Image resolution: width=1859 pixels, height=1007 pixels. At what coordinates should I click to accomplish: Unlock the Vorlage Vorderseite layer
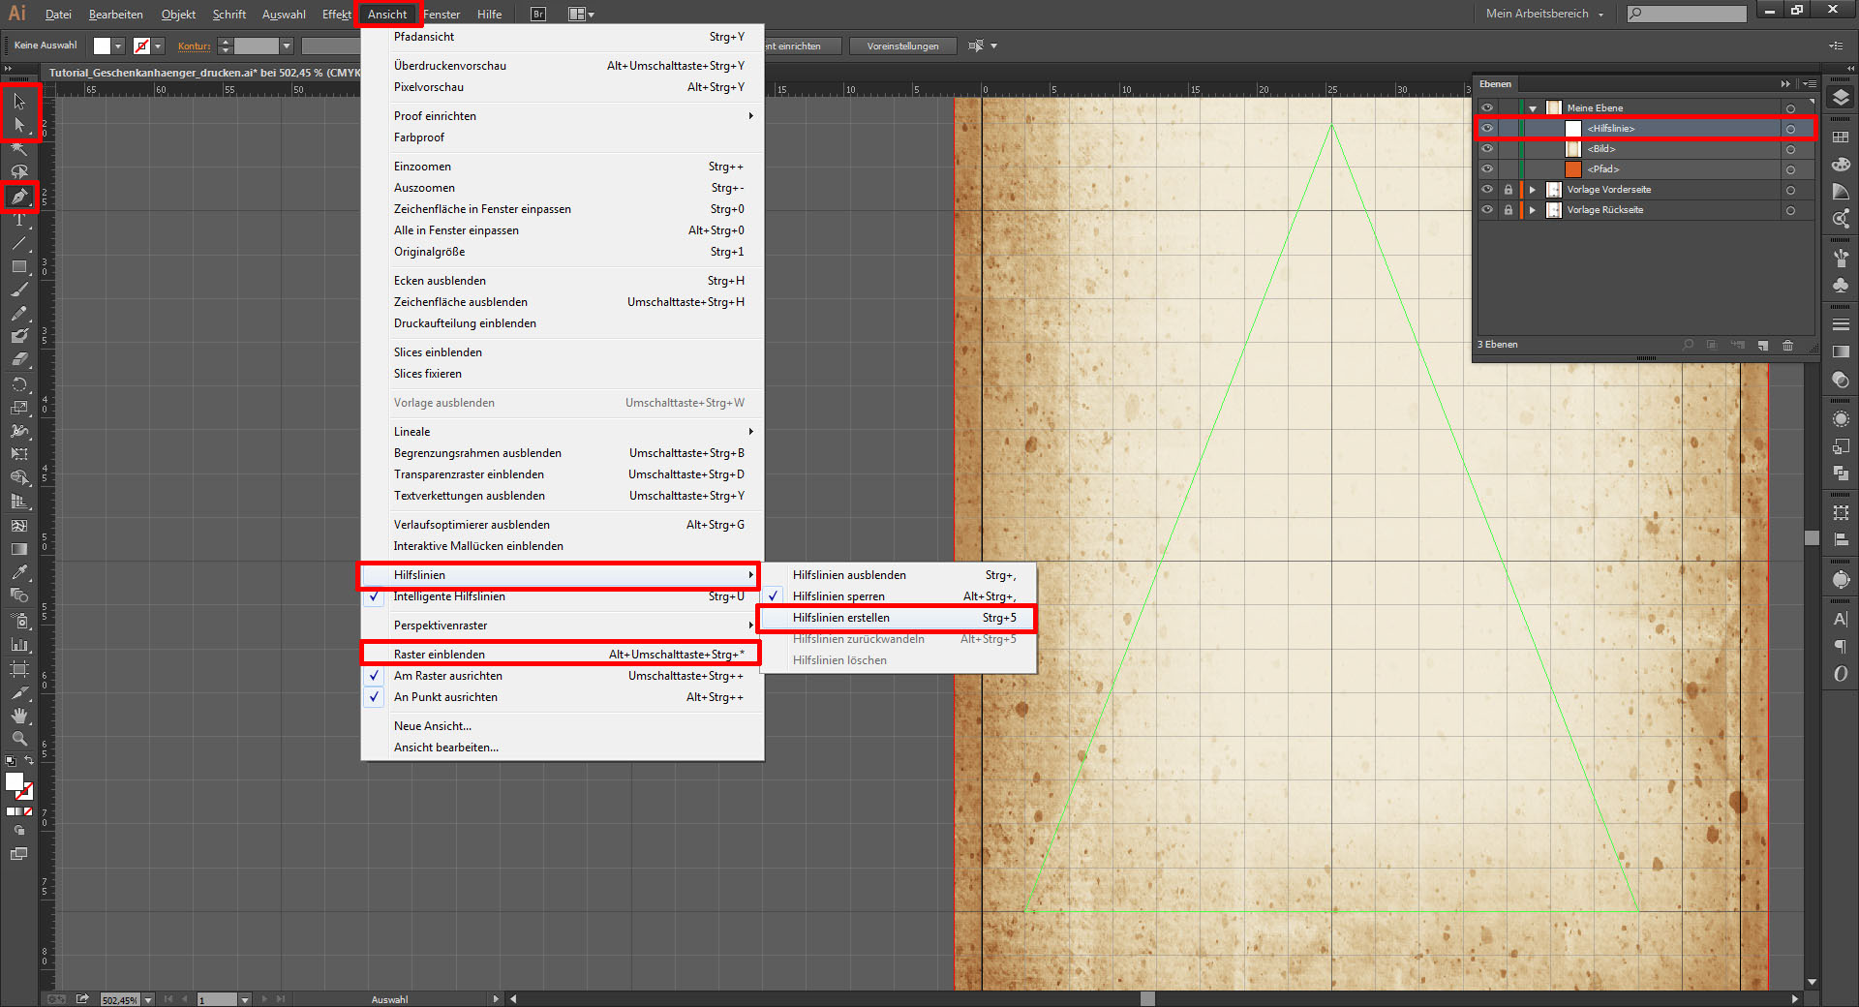(x=1508, y=190)
